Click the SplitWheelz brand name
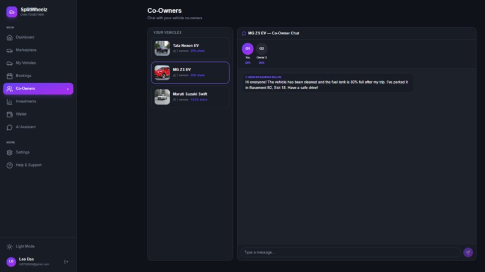The height and width of the screenshot is (272, 485). (x=34, y=10)
